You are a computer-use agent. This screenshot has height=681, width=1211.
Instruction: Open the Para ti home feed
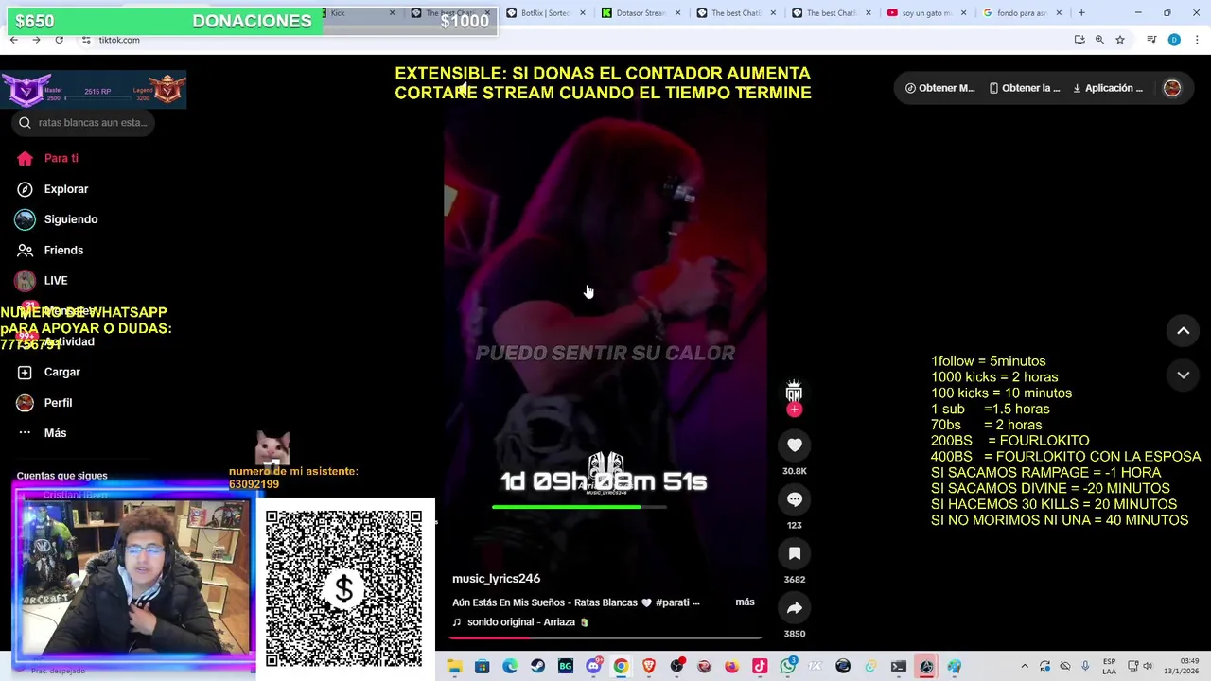47,158
